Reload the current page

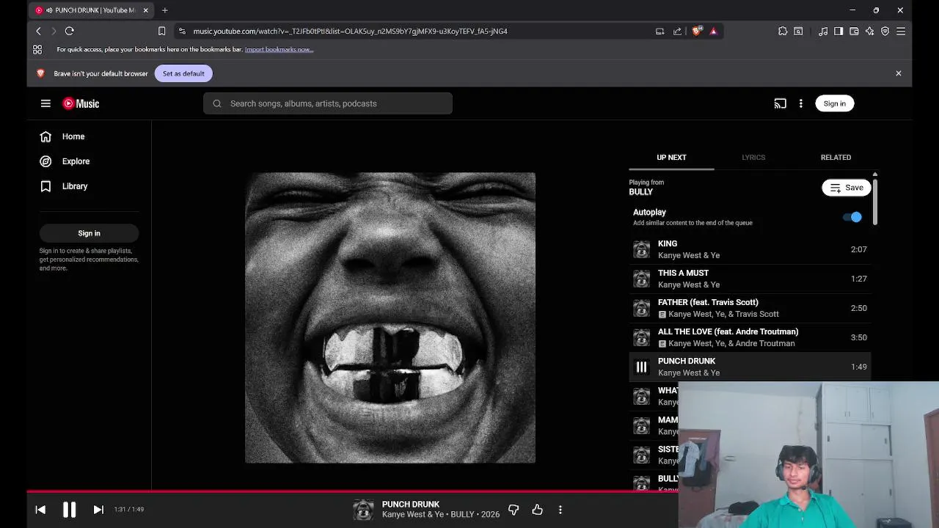click(x=70, y=31)
